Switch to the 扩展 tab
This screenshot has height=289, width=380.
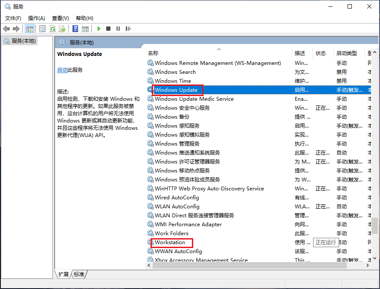(63, 274)
